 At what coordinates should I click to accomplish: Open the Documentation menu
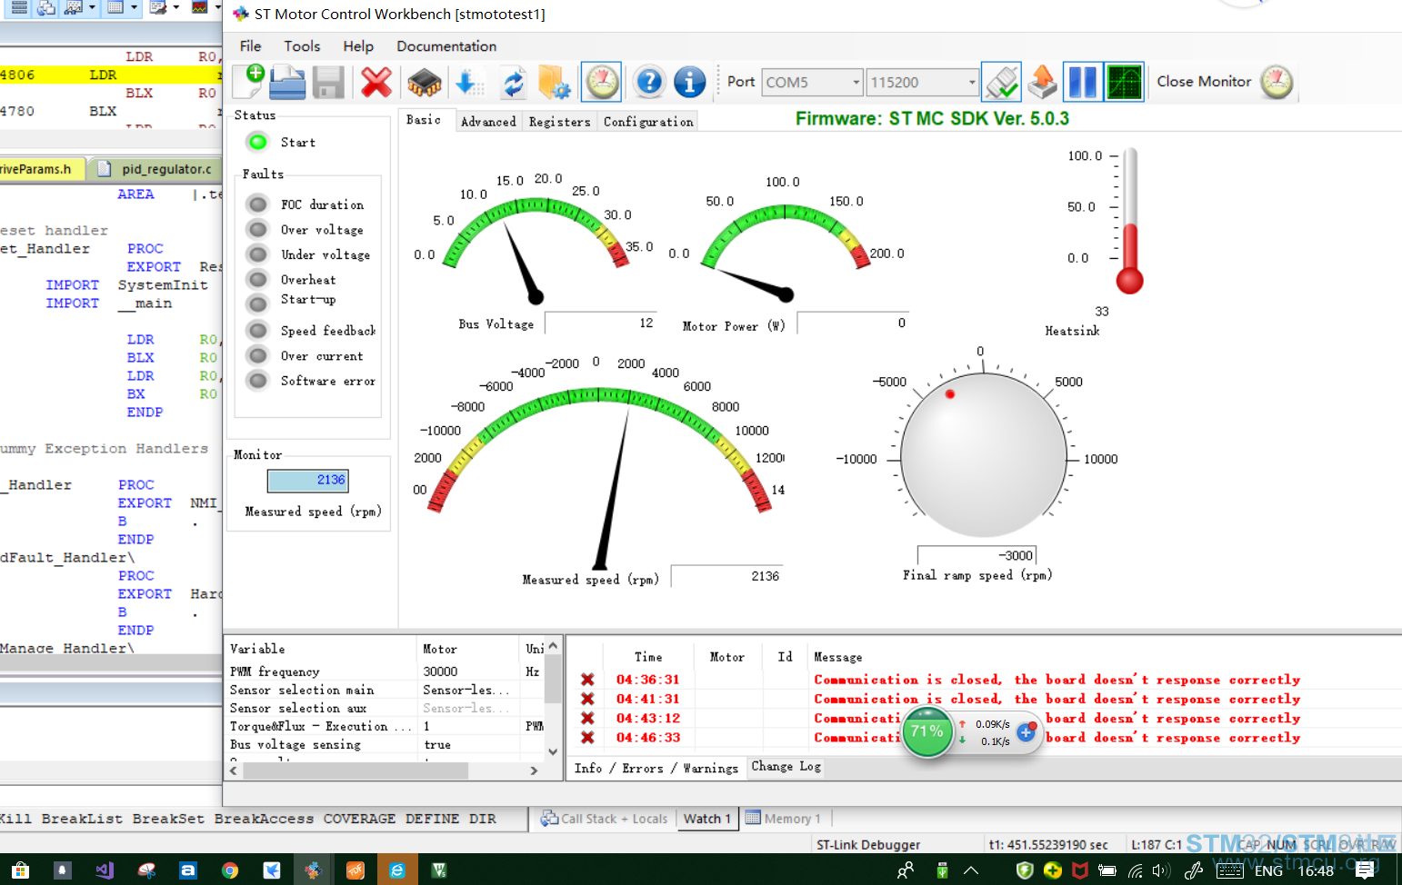point(446,46)
